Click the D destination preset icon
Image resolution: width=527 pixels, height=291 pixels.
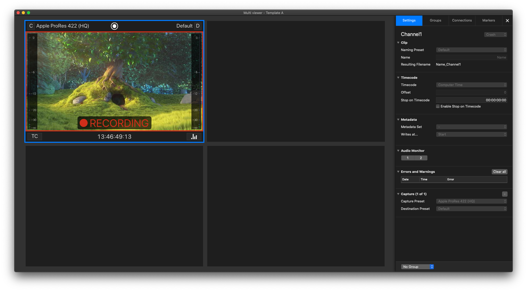(198, 26)
